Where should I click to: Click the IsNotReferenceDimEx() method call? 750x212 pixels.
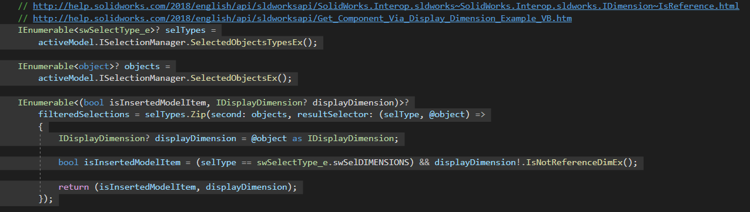[x=579, y=162]
